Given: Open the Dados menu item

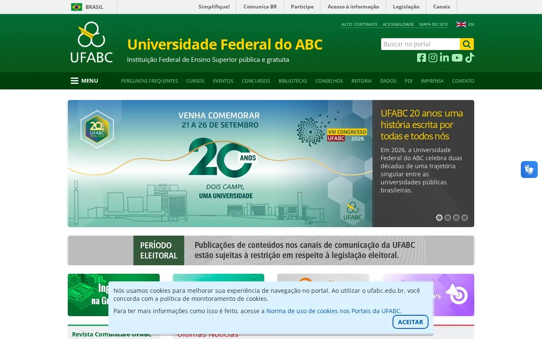Looking at the screenshot, I should click(x=388, y=81).
